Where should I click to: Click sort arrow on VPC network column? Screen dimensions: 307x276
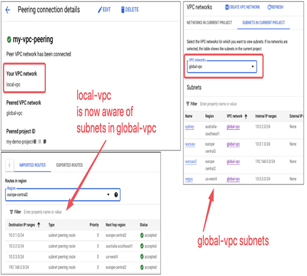pos(246,117)
